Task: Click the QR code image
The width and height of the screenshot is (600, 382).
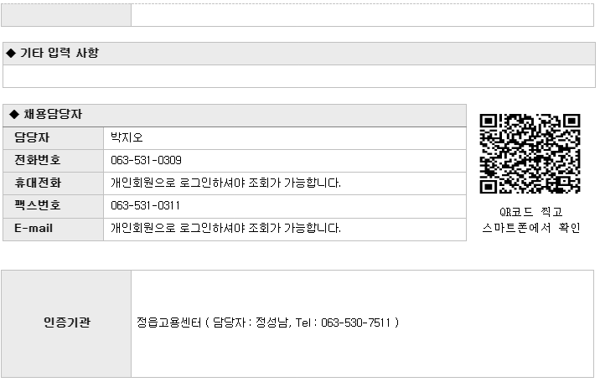Action: [x=530, y=153]
